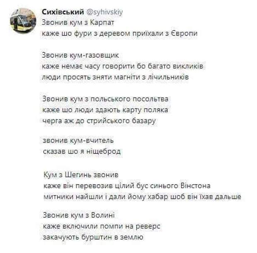
Task: Click 'Звонив кум з польського посольтва'
Action: (105, 99)
